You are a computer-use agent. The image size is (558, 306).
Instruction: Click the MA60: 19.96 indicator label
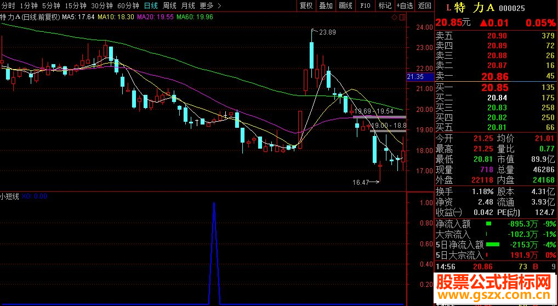click(195, 16)
